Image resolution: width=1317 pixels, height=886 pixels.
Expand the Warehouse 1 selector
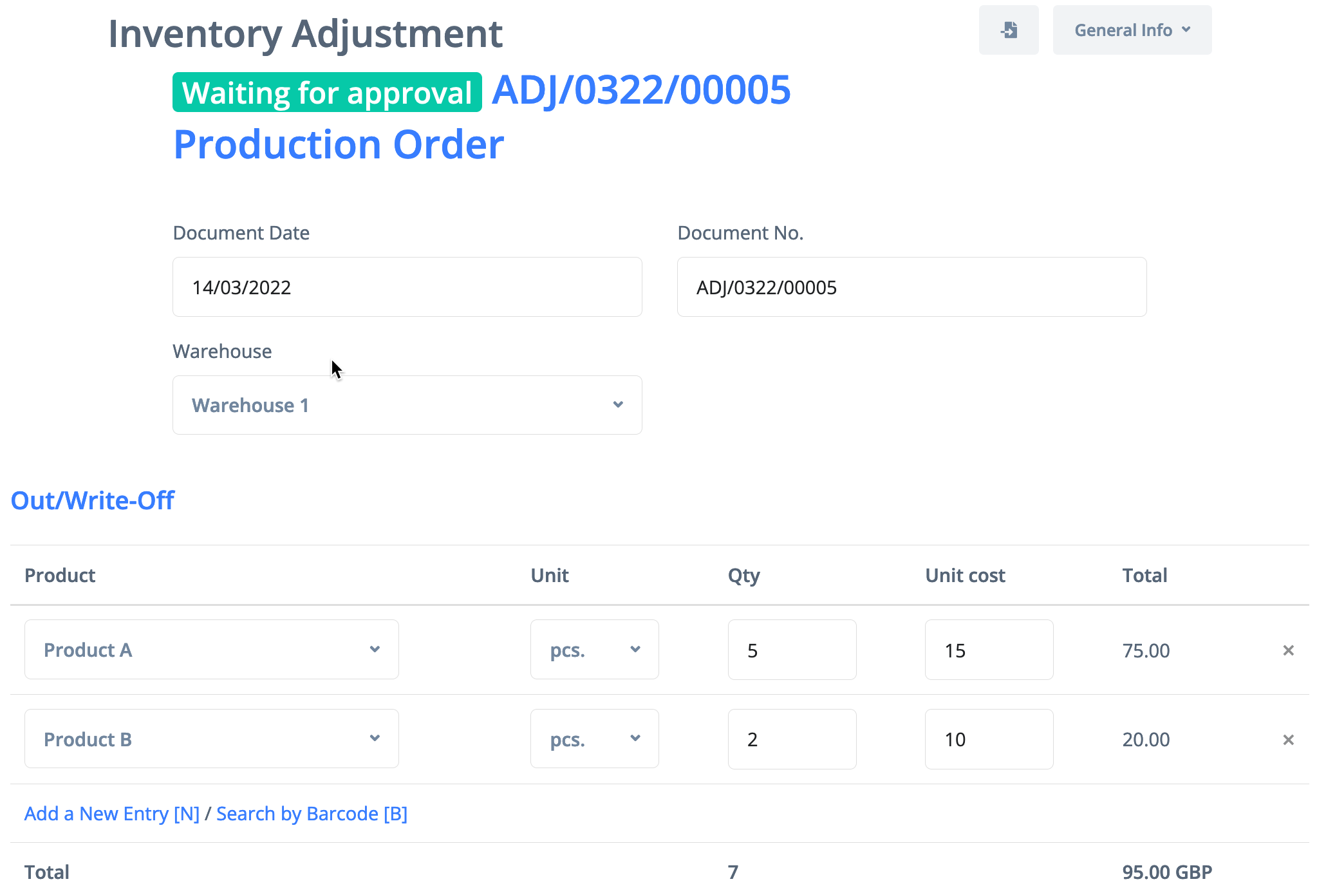tap(407, 405)
